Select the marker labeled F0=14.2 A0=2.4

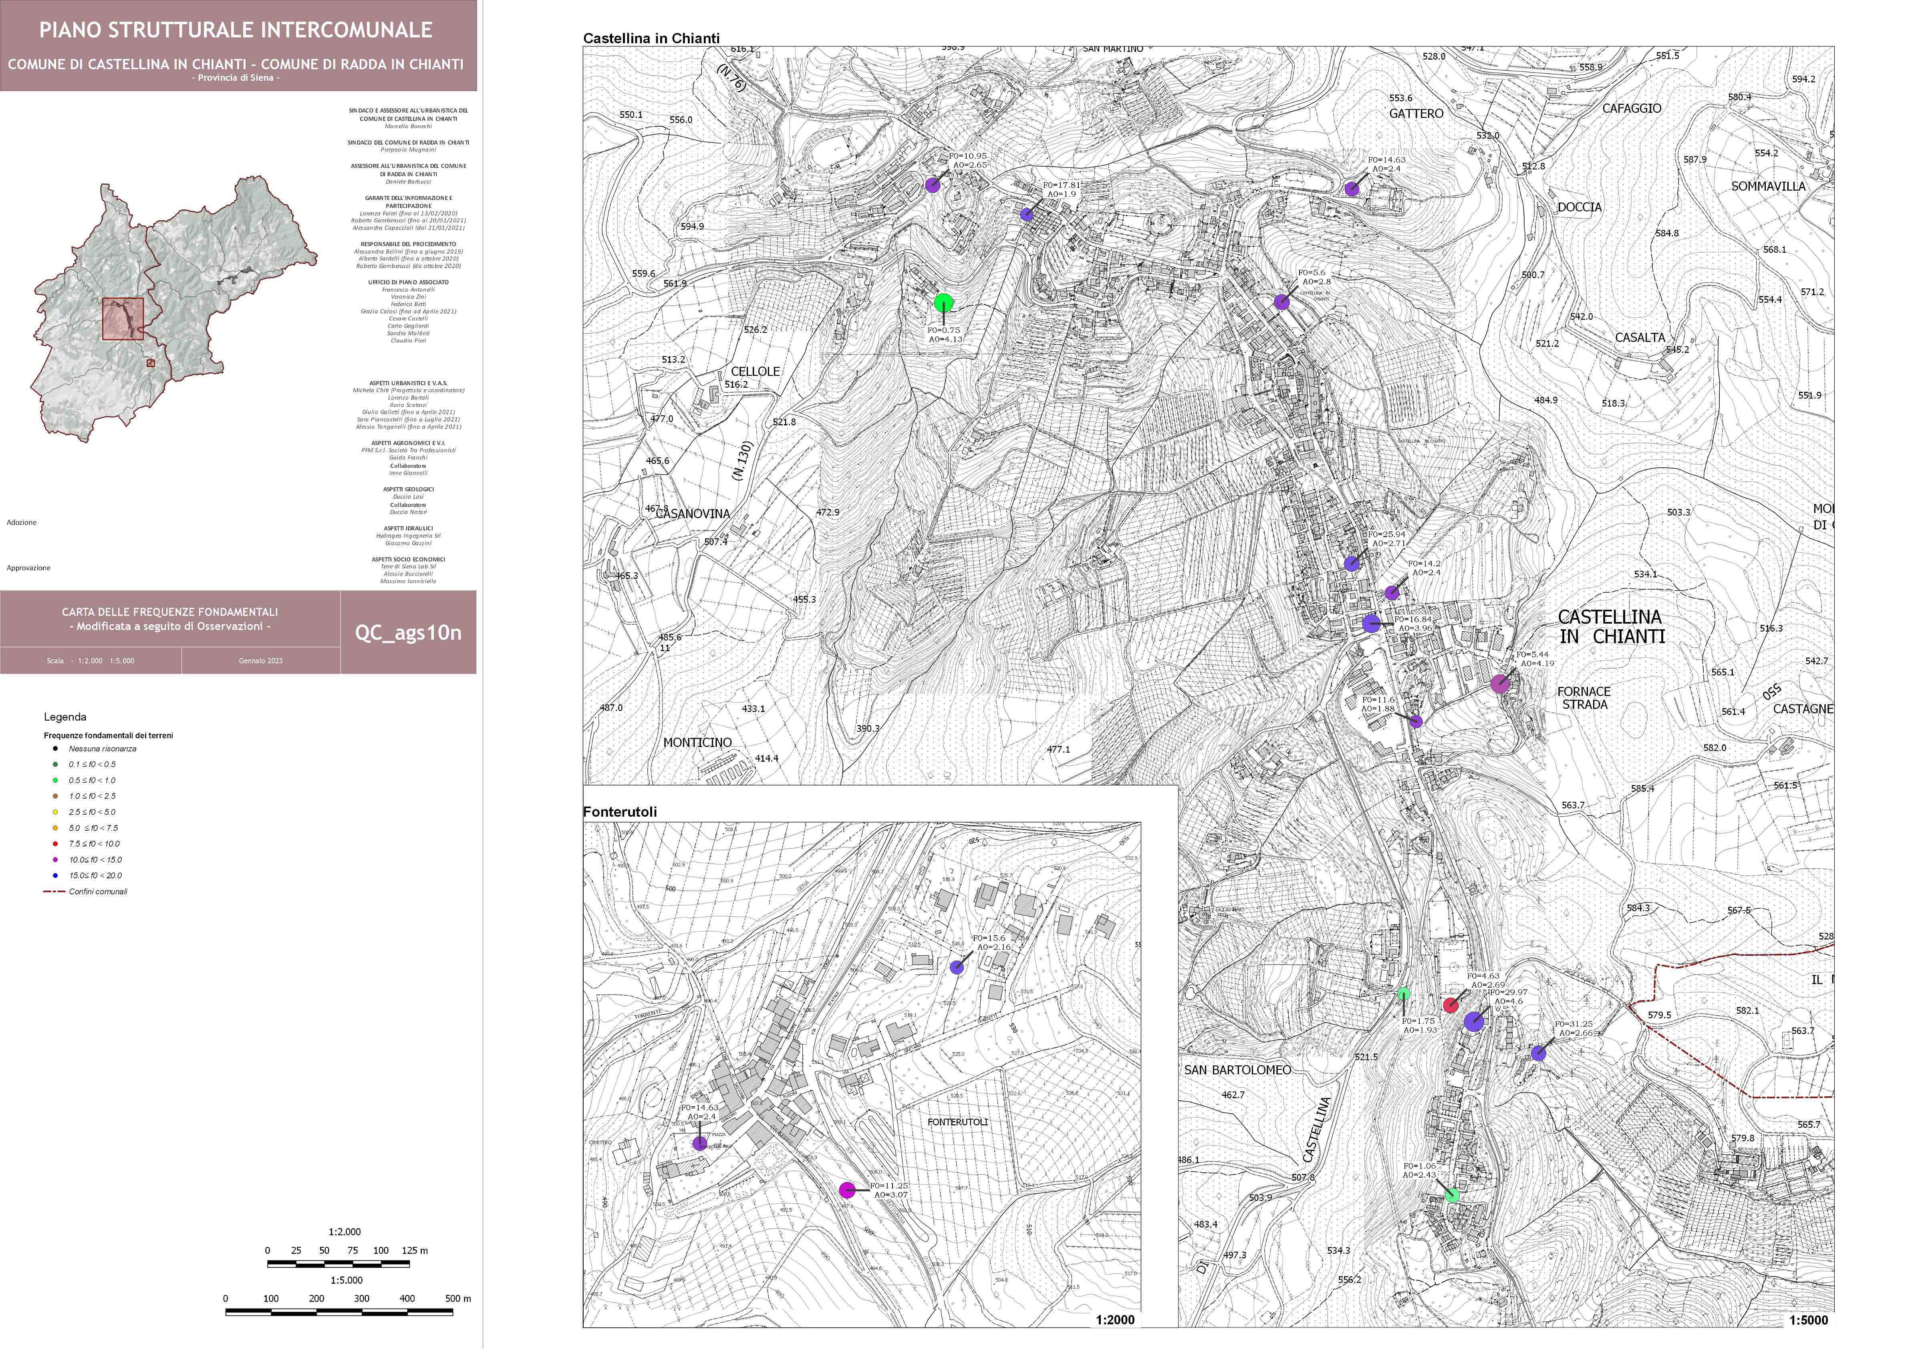point(1392,593)
